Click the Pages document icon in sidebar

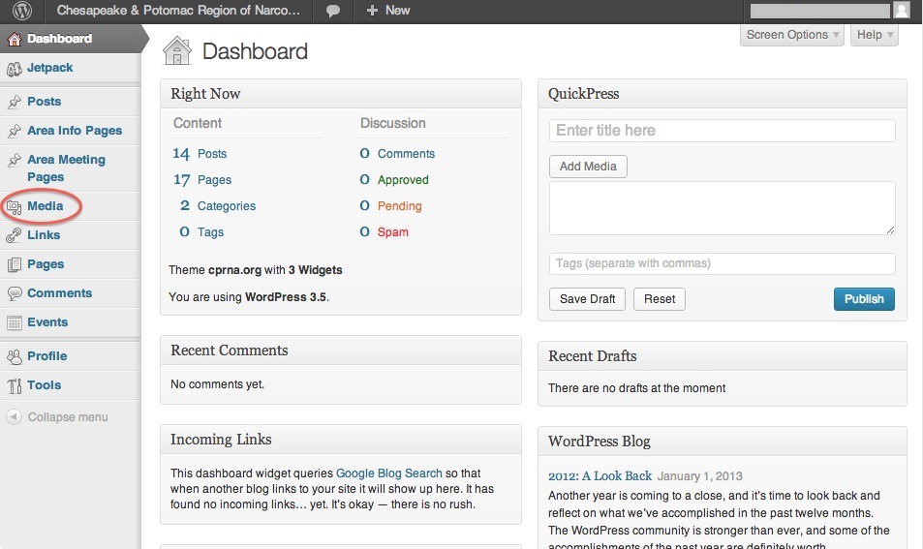coord(15,264)
